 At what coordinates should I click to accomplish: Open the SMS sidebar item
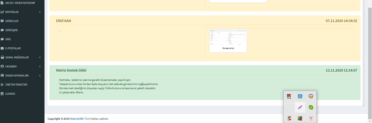point(8,39)
